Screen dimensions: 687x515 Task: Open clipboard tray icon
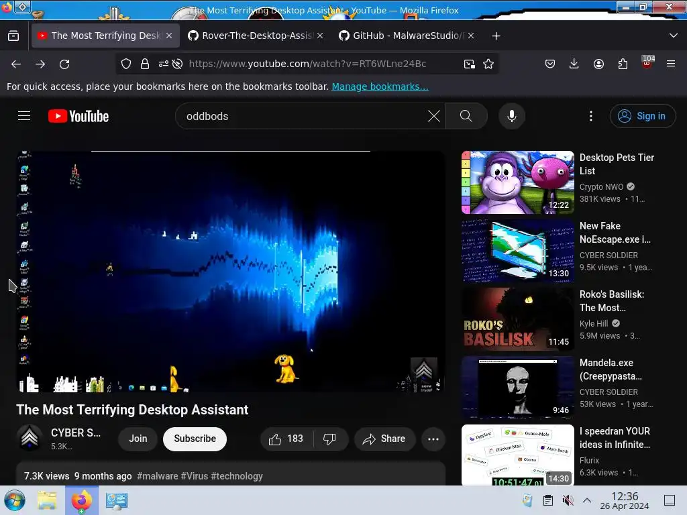tap(547, 500)
